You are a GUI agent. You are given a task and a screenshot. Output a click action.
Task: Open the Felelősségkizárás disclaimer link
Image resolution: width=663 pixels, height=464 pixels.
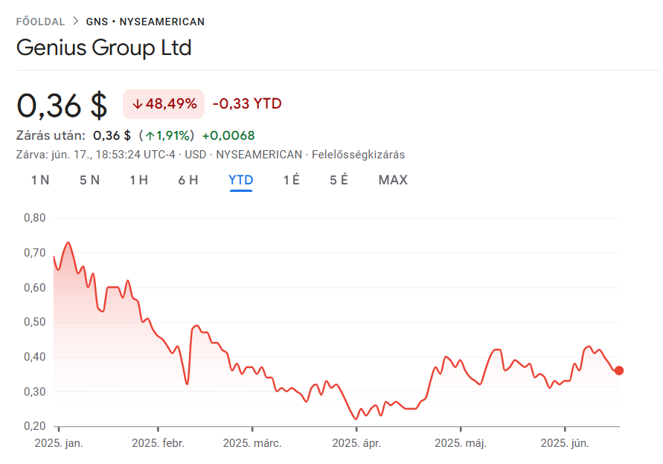358,155
